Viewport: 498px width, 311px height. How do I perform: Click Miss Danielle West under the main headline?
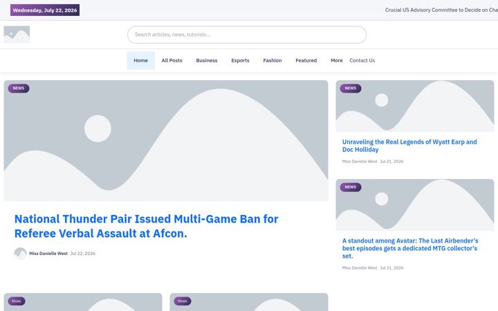click(48, 254)
